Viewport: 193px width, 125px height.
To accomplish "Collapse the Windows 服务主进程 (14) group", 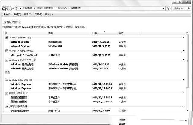I will click(x=183, y=60).
